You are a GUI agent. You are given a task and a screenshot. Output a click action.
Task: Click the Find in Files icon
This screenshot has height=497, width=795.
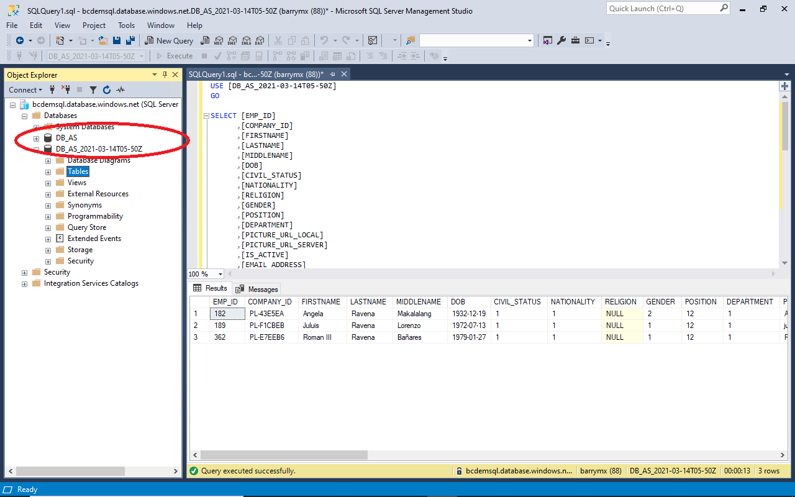point(410,40)
